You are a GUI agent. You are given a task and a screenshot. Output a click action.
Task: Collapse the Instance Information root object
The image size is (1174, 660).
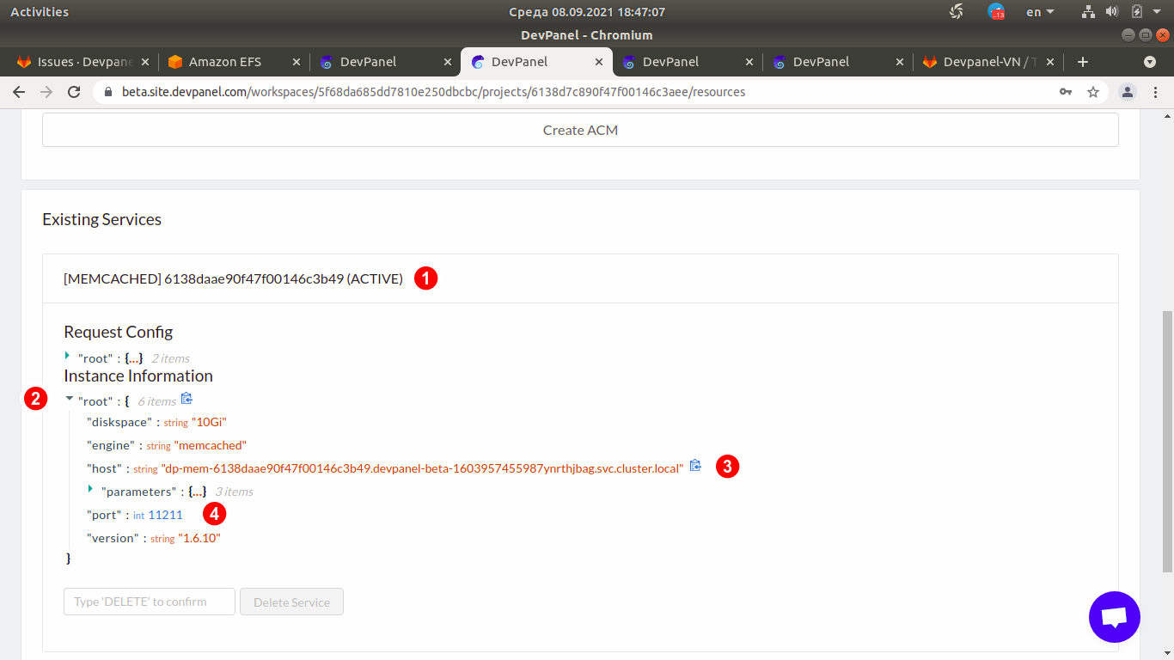69,399
